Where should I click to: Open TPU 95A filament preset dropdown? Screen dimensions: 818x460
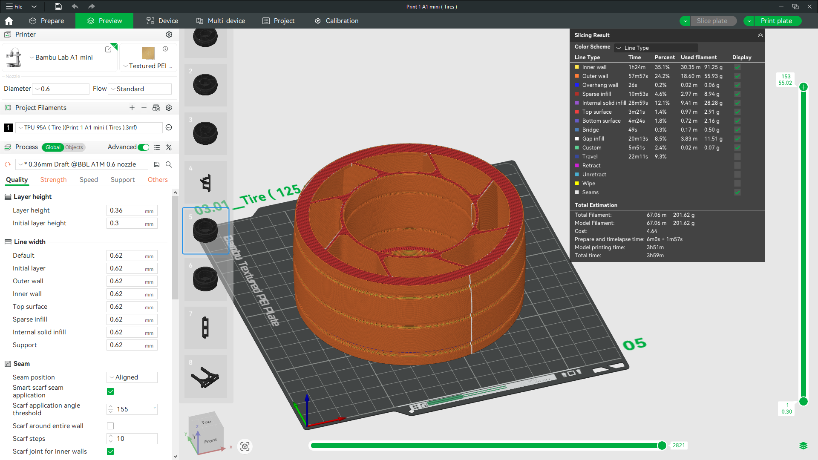(x=89, y=127)
